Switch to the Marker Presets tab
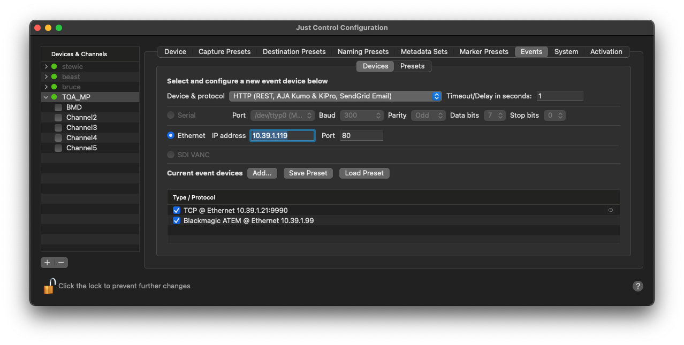 (x=484, y=52)
